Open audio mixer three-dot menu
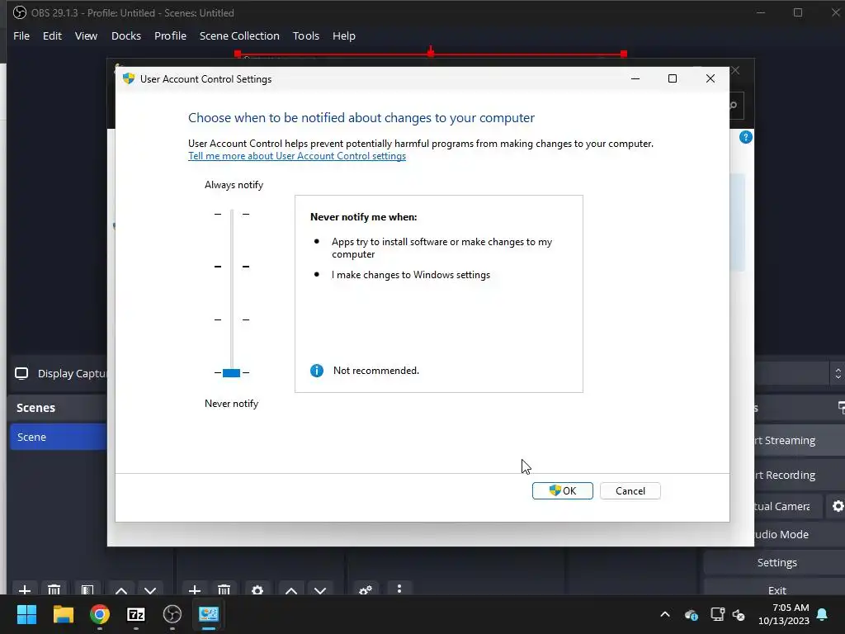This screenshot has height=634, width=845. [x=399, y=589]
